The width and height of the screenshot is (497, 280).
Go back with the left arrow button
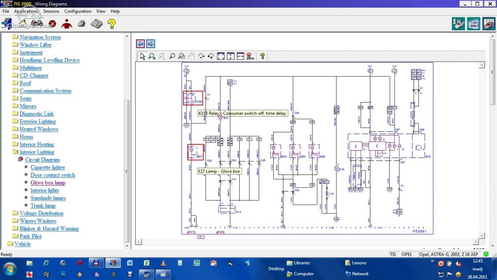pos(140,44)
